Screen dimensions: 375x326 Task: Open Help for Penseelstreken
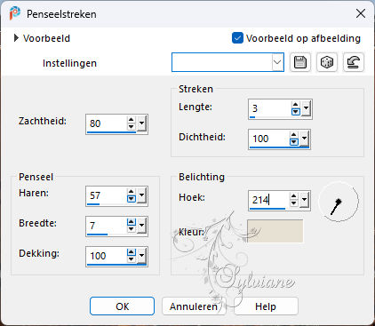click(266, 306)
